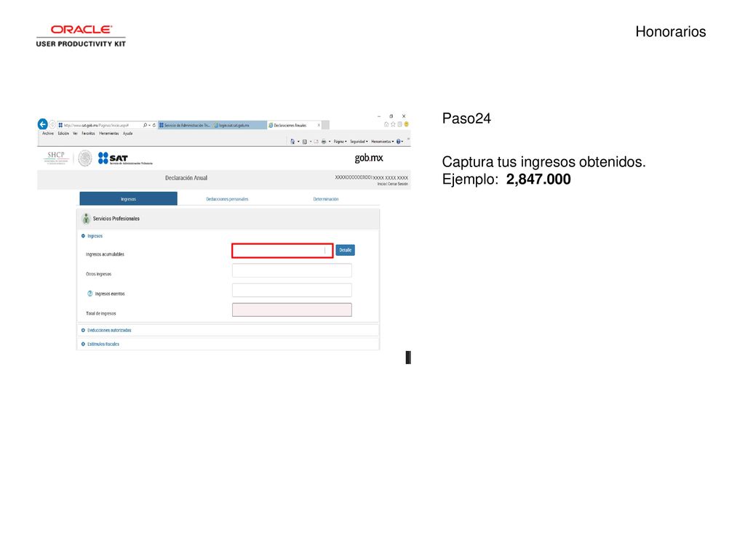The width and height of the screenshot is (745, 558).
Task: Click the browser forward arrow button
Action: coord(52,125)
